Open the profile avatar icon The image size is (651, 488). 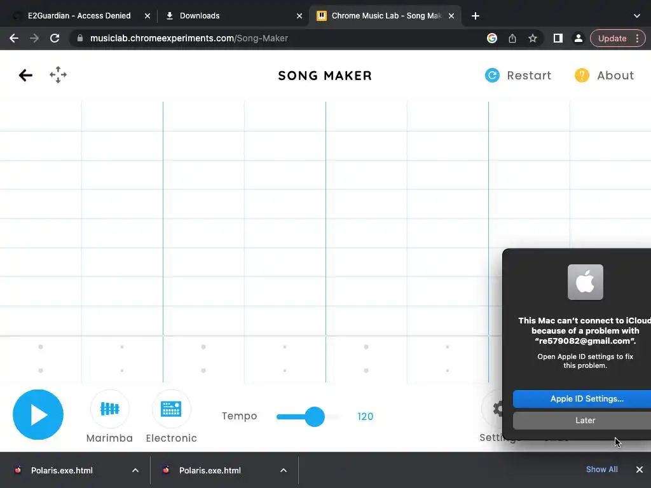578,38
